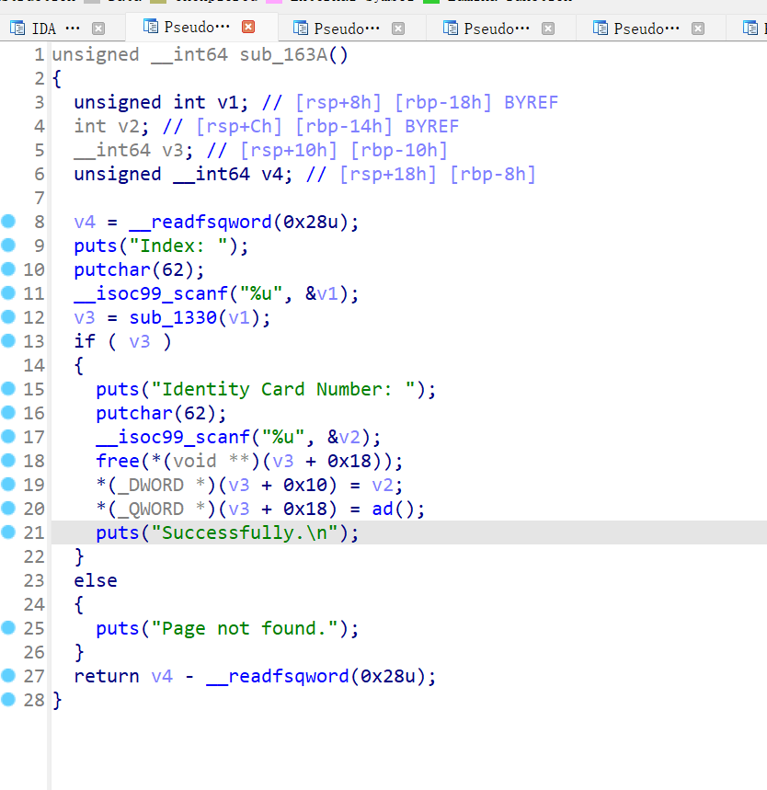This screenshot has height=790, width=767.
Task: Click sub_1330 call on line 12
Action: pyautogui.click(x=173, y=318)
